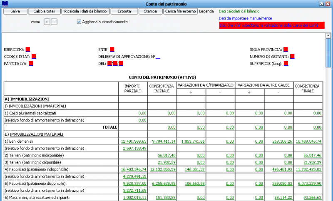
Task: Click the restore window icon in title bar
Action: pyautogui.click(x=321, y=3)
